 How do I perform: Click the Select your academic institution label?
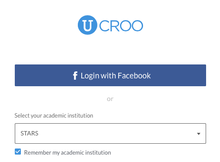click(x=54, y=116)
